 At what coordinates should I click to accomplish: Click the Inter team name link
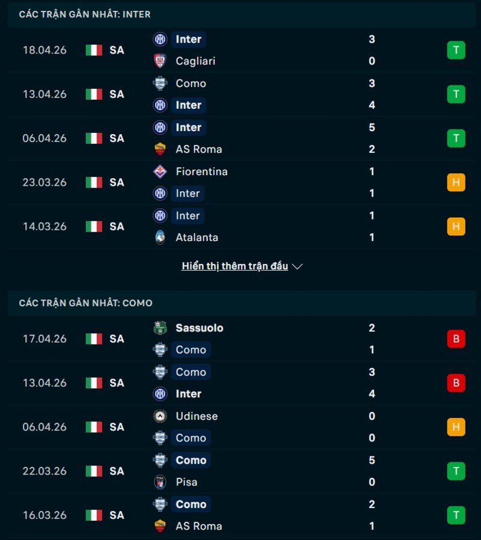(188, 39)
